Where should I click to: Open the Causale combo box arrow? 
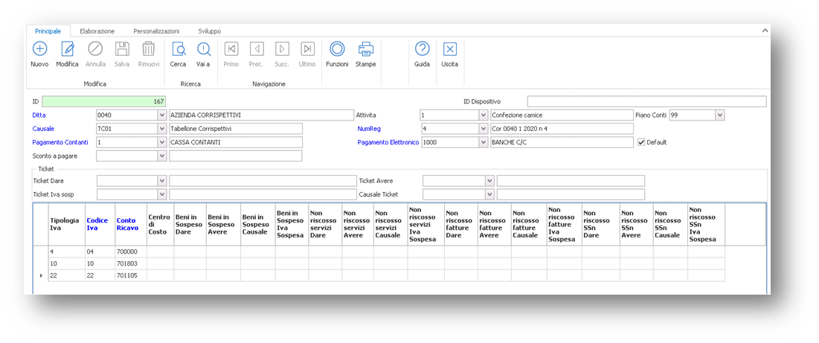(161, 129)
